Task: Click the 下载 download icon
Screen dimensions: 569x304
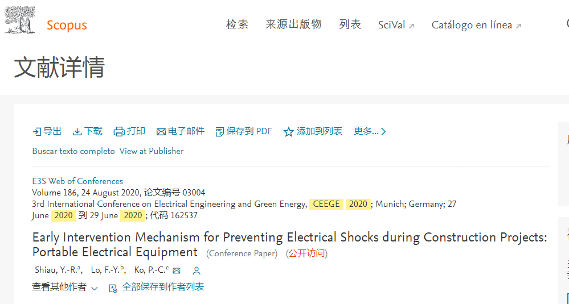Action: pos(77,132)
